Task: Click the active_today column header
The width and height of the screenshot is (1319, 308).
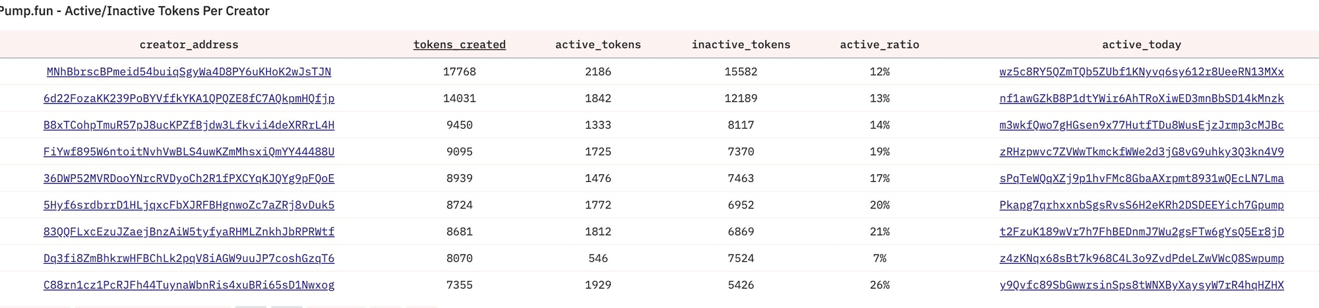Action: (x=1141, y=45)
